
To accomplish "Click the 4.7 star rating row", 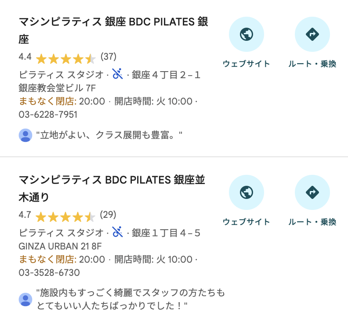I will pyautogui.click(x=65, y=216).
